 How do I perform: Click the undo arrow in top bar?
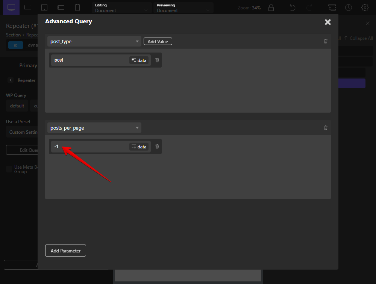292,8
